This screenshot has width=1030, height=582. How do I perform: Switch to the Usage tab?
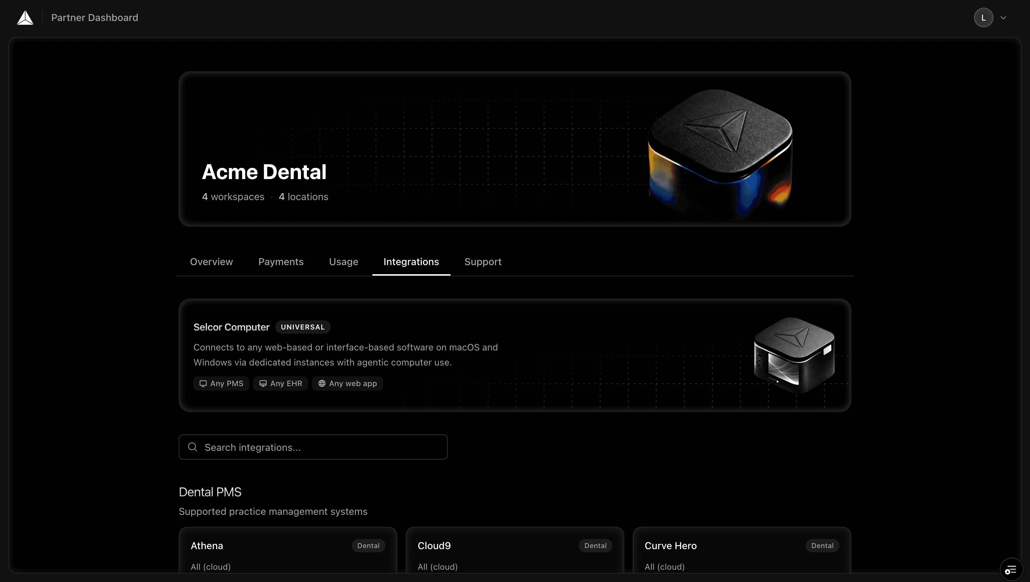click(343, 262)
